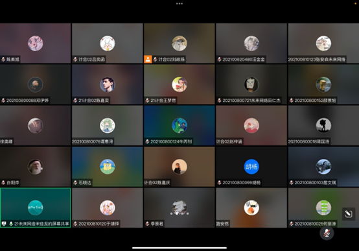Click the screen share icon in the highlighted tile
Viewport: 359px width, 251px height.
pos(4,224)
